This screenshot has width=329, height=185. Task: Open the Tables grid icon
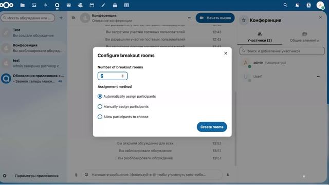(126, 5)
